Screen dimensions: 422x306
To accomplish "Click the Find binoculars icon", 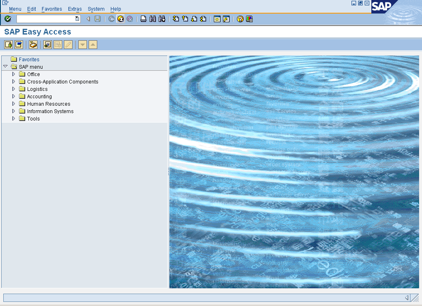I will pos(152,19).
